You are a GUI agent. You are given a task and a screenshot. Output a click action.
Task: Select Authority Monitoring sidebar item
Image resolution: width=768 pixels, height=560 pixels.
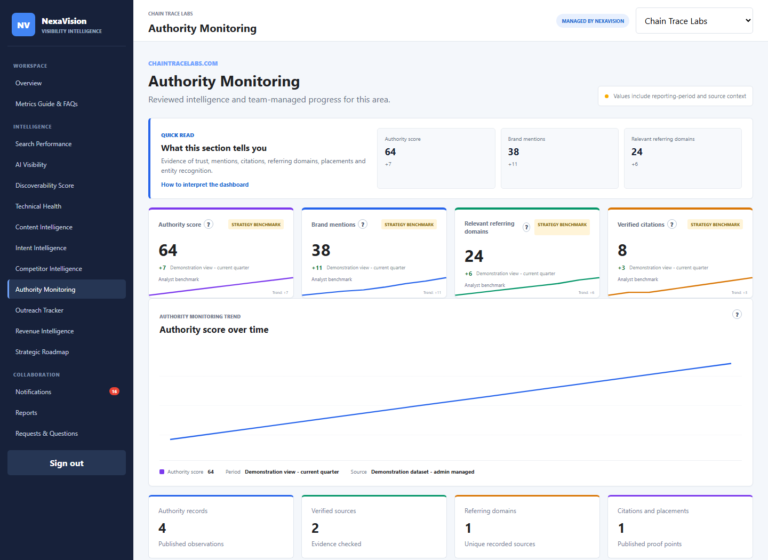67,290
